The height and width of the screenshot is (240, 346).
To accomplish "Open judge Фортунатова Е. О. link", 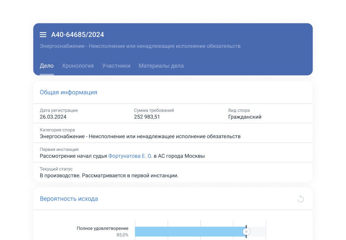I will 130,156.
